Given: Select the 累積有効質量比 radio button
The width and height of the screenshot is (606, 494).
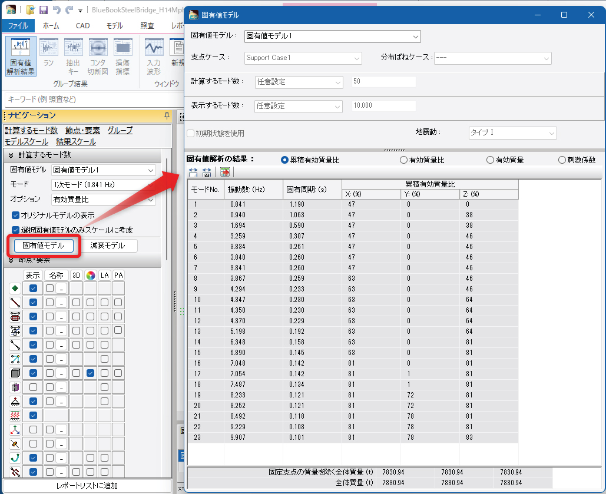Looking at the screenshot, I should click(x=285, y=160).
